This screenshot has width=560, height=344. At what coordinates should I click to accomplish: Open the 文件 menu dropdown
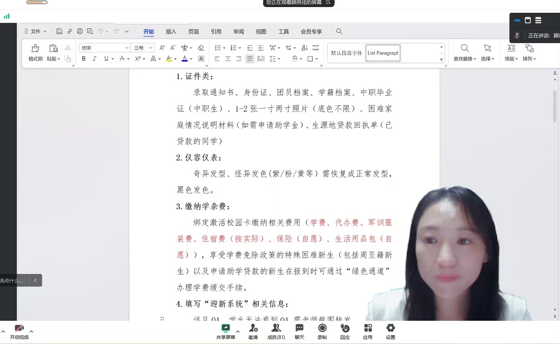pyautogui.click(x=35, y=31)
